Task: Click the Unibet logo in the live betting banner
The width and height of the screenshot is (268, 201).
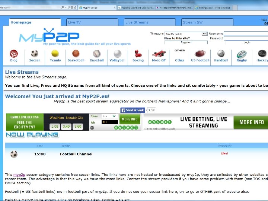Action: point(160,122)
